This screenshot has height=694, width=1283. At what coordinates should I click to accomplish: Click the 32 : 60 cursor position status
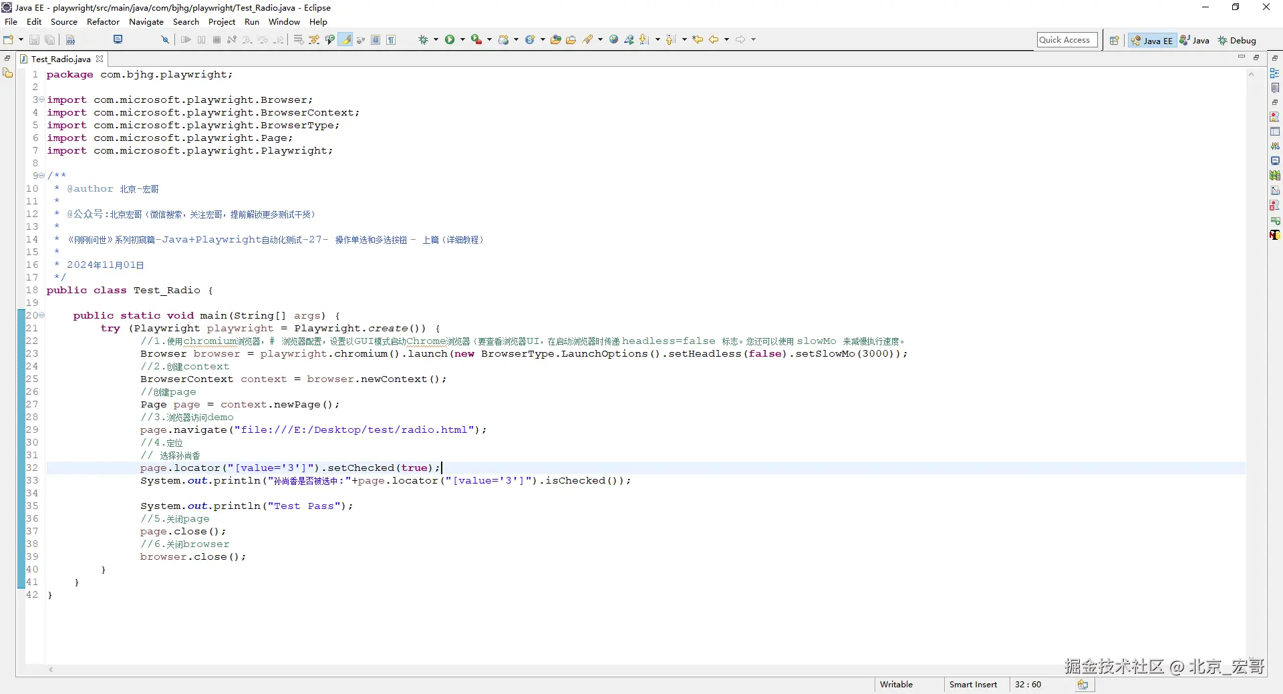click(1028, 685)
